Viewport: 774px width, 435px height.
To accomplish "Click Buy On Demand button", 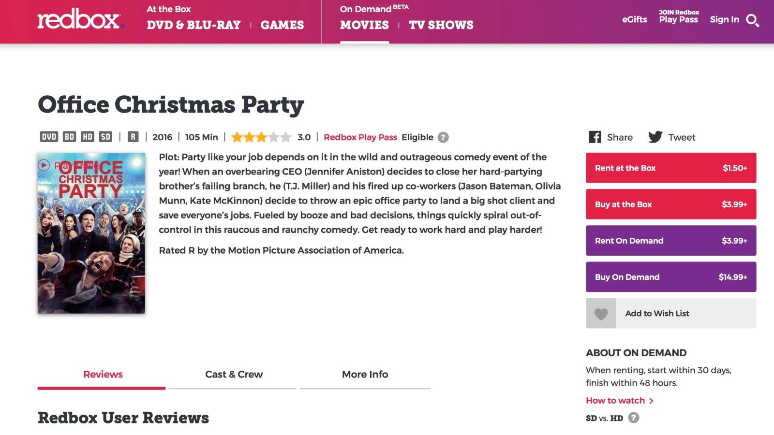I will point(670,277).
